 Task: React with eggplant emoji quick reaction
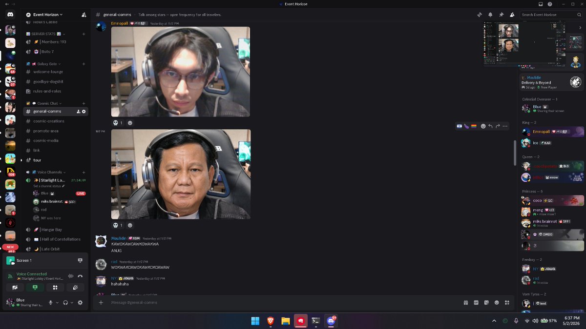coord(466,126)
